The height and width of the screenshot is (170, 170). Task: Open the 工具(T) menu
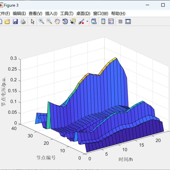point(67,14)
